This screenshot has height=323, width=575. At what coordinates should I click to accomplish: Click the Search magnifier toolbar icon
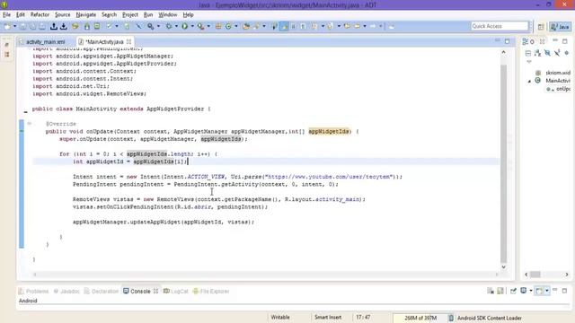point(256,26)
